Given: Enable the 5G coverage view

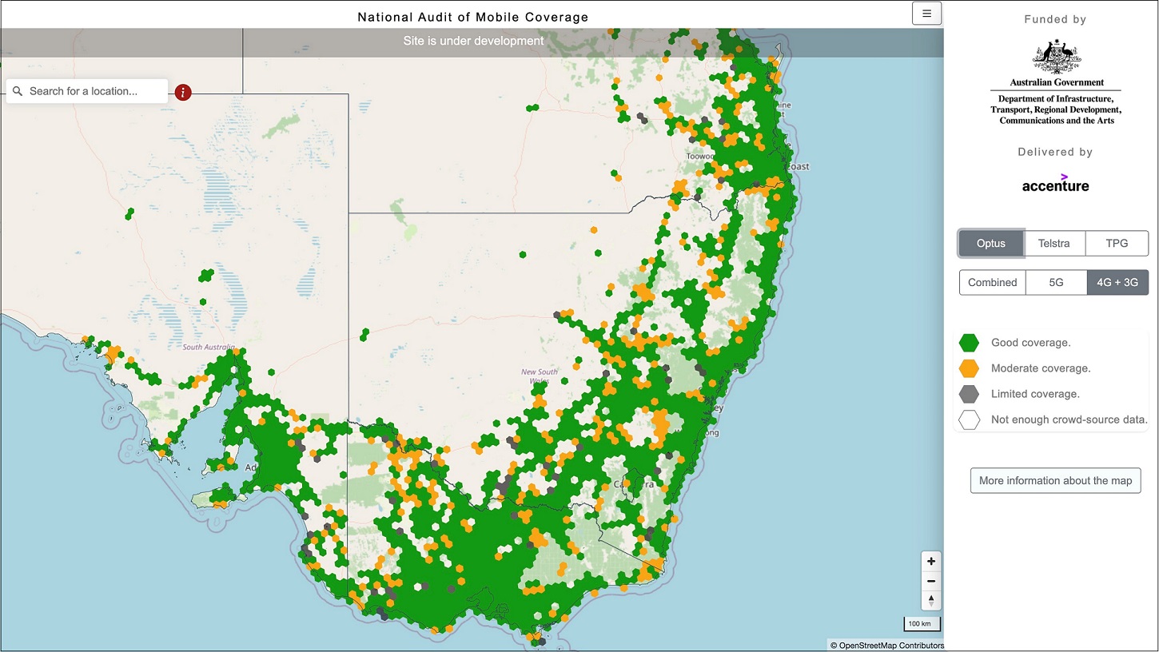Looking at the screenshot, I should coord(1055,282).
